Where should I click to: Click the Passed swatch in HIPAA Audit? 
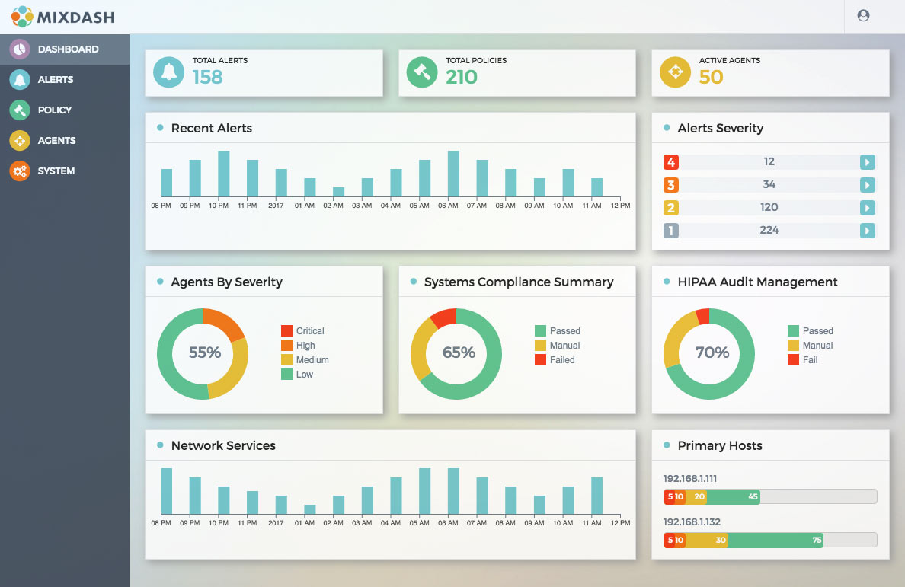click(x=793, y=331)
